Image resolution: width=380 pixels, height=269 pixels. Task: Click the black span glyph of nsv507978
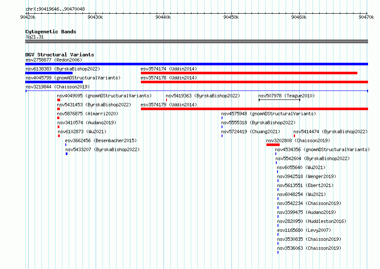pos(279,100)
